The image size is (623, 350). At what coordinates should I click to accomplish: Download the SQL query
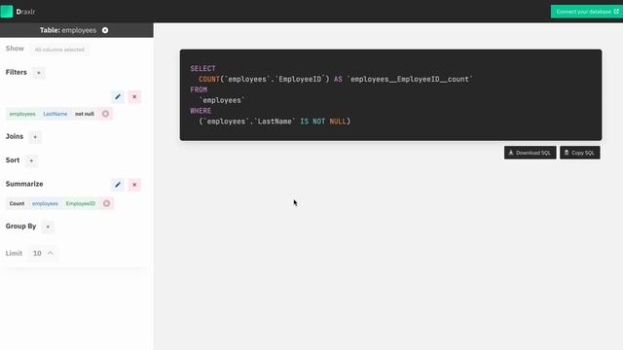(x=530, y=153)
